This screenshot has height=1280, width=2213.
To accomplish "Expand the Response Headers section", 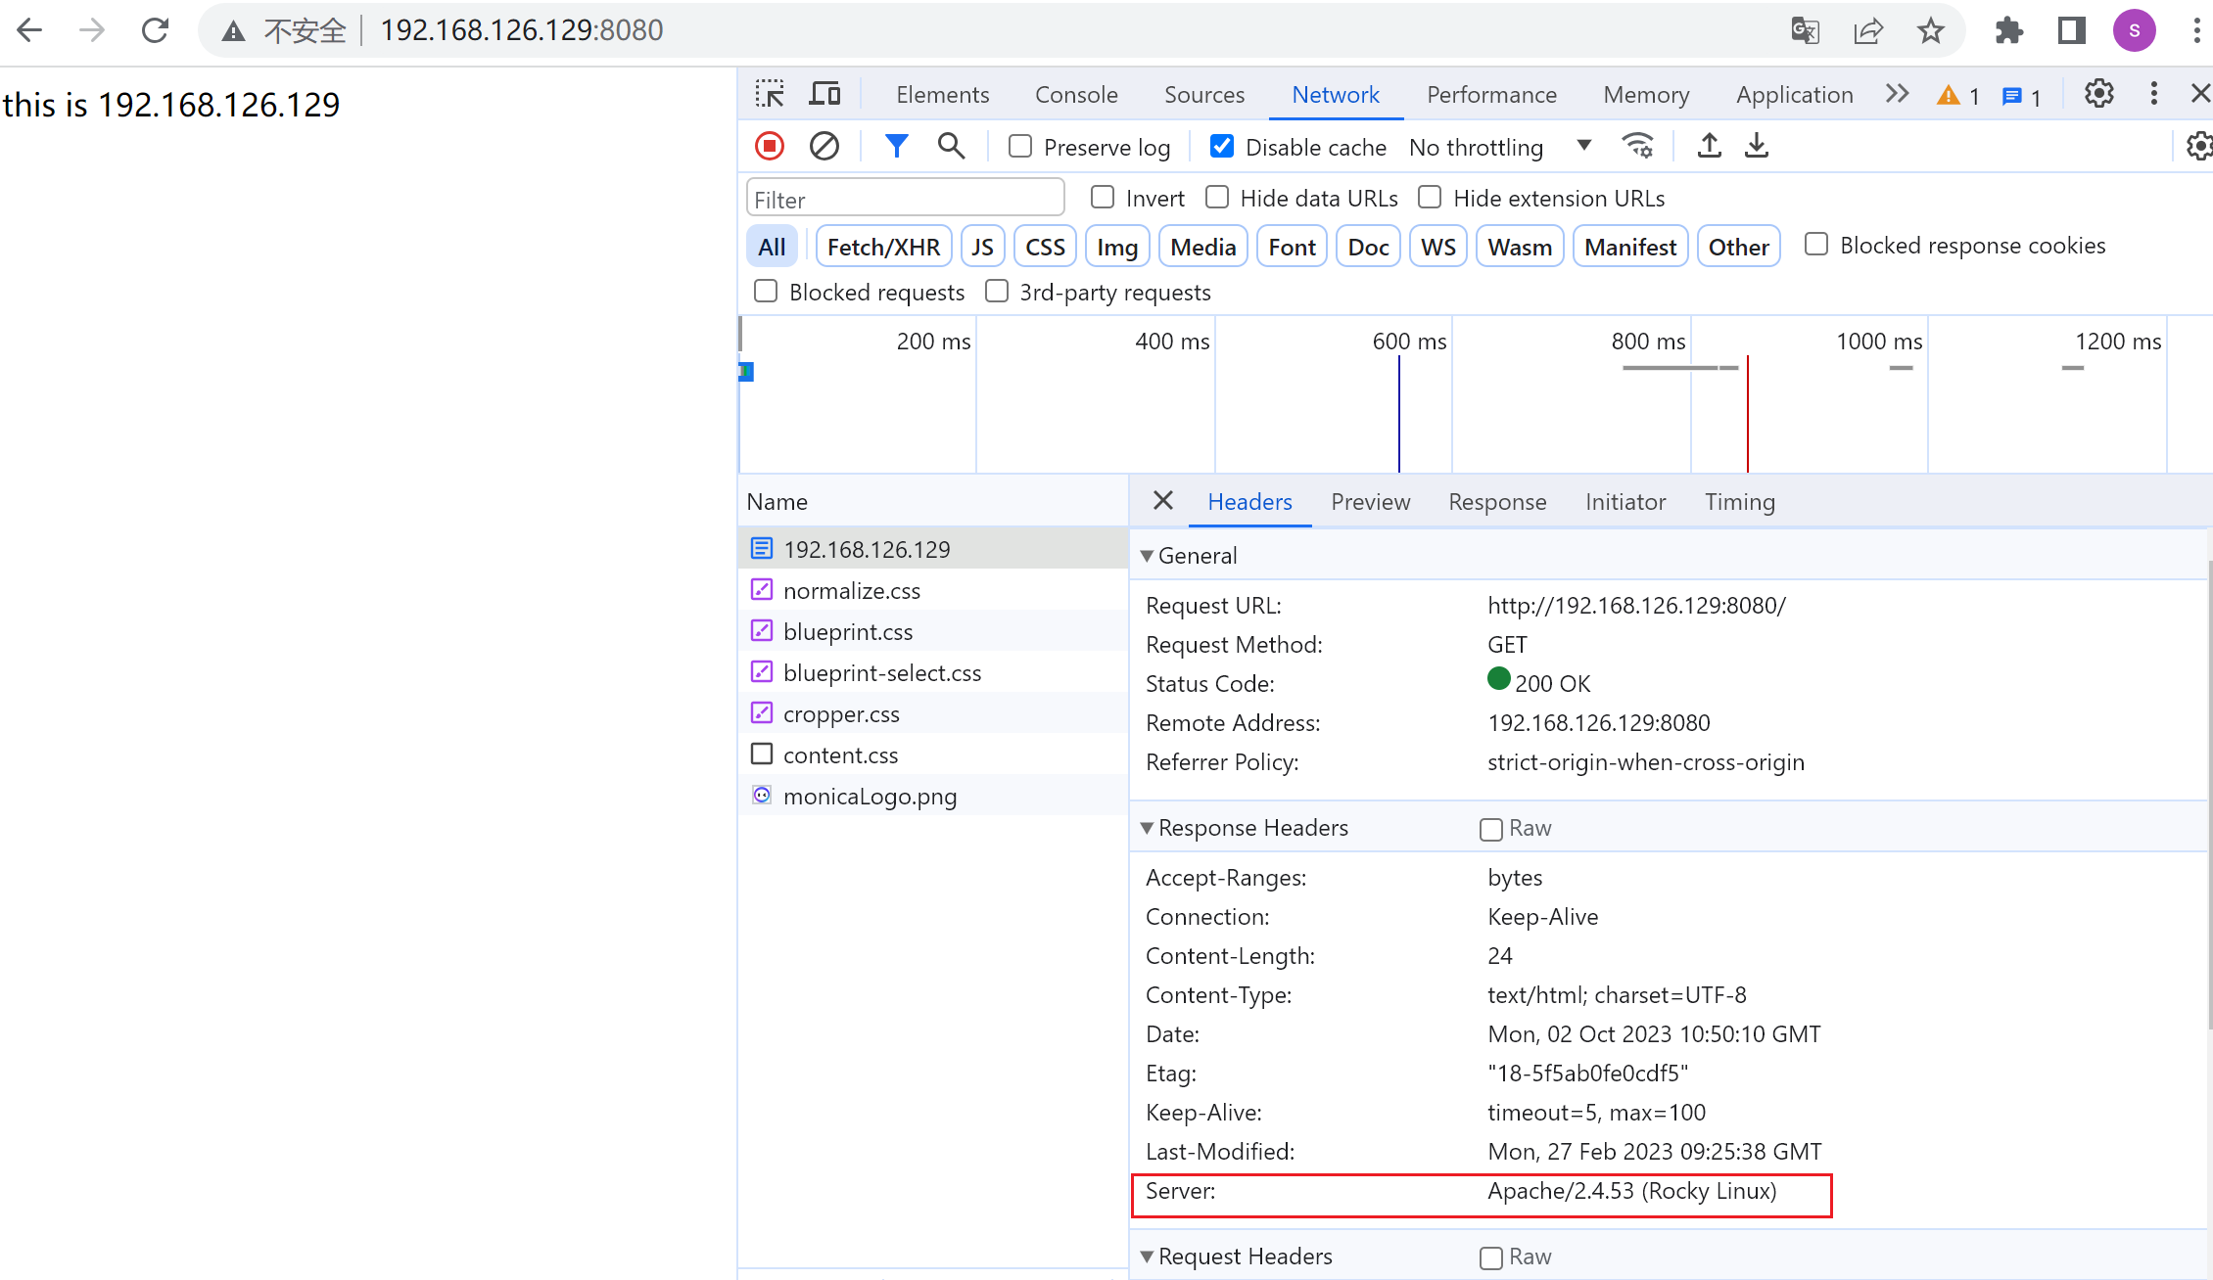I will click(1146, 828).
